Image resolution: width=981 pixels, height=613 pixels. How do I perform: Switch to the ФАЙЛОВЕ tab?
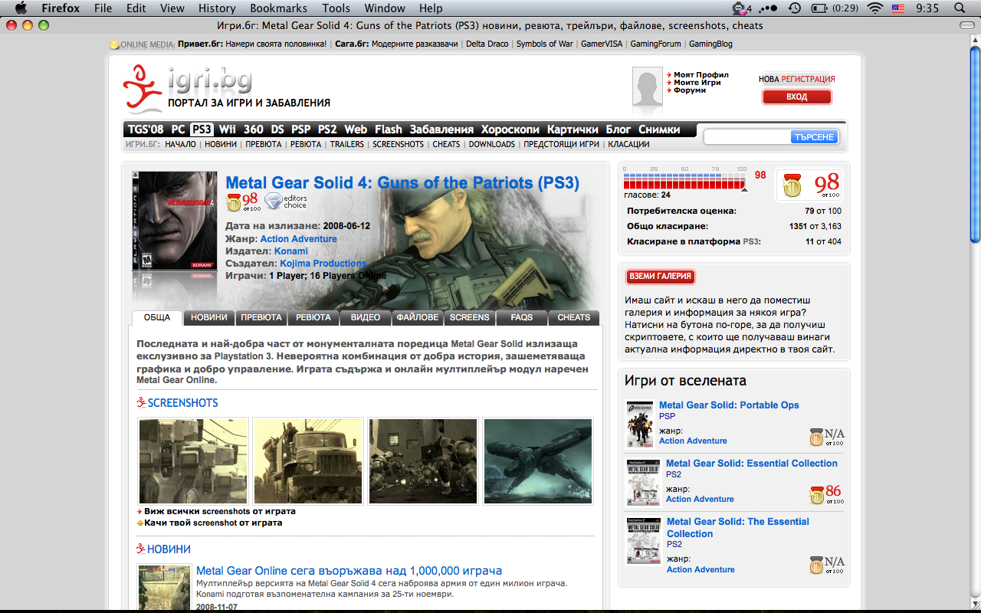[418, 317]
